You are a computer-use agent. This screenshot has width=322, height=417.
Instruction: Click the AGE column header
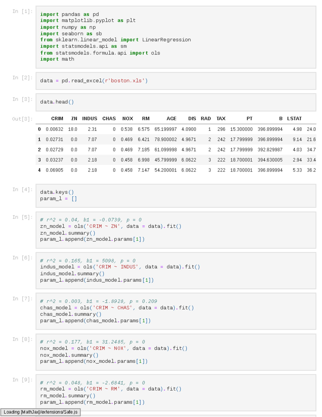click(x=171, y=119)
